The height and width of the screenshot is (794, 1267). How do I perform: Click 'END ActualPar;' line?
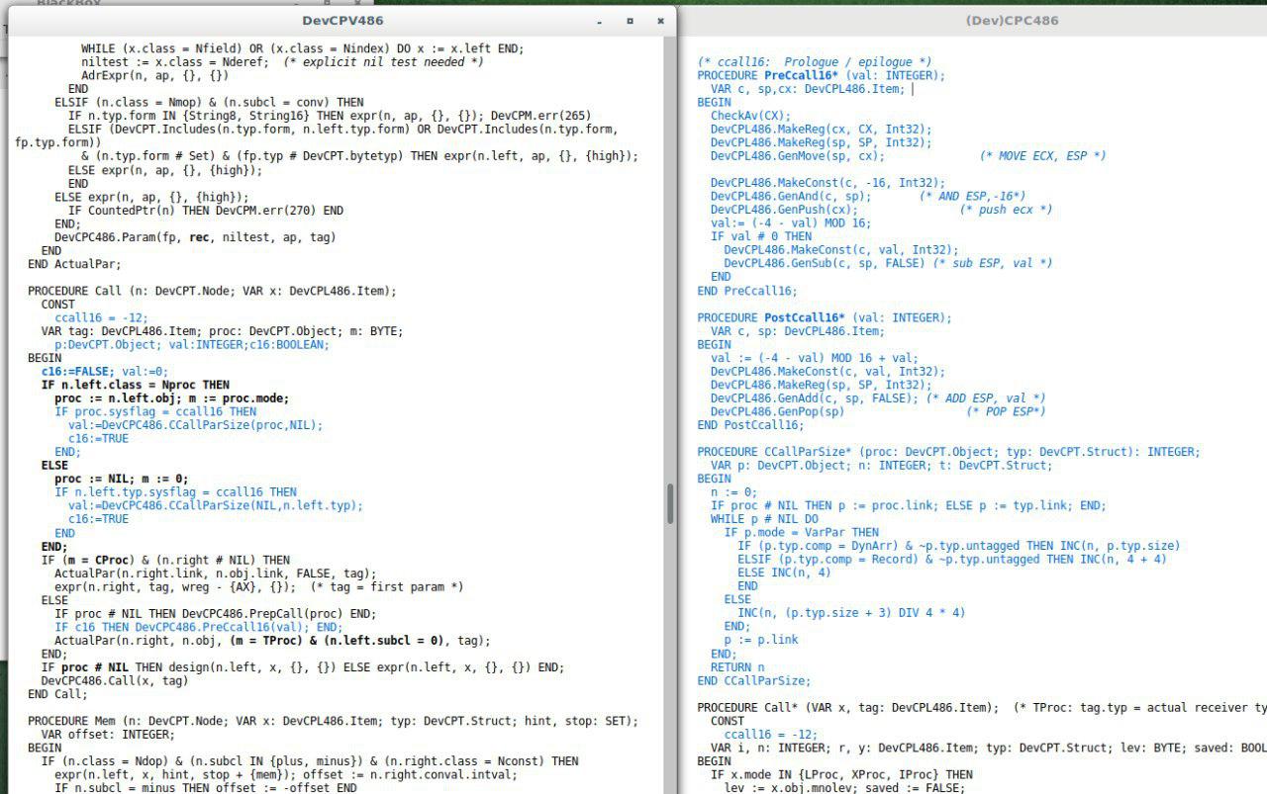74,264
